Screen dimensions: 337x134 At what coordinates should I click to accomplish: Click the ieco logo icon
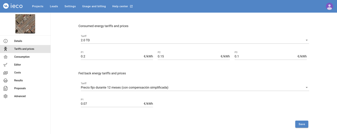(x=6, y=6)
